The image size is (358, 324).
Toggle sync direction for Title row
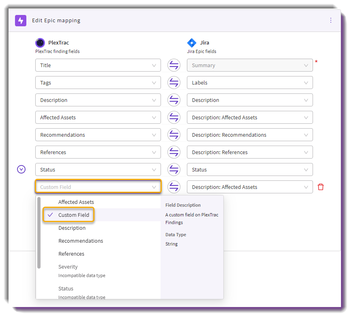point(174,65)
